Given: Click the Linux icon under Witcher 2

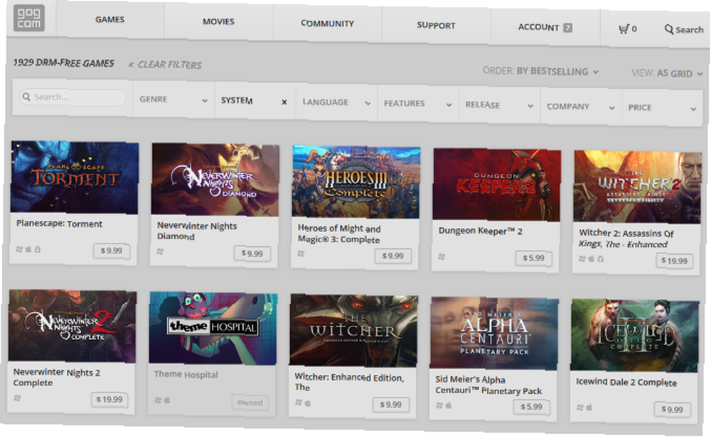Looking at the screenshot, I should pyautogui.click(x=600, y=259).
